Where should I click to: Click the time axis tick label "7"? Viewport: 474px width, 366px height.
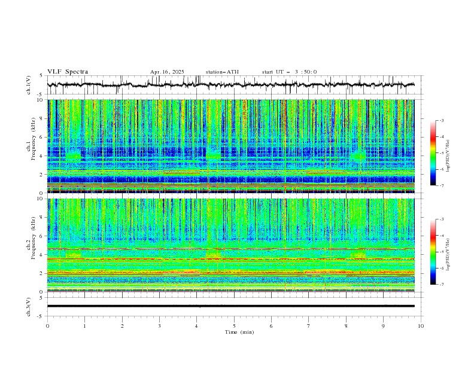[309, 326]
